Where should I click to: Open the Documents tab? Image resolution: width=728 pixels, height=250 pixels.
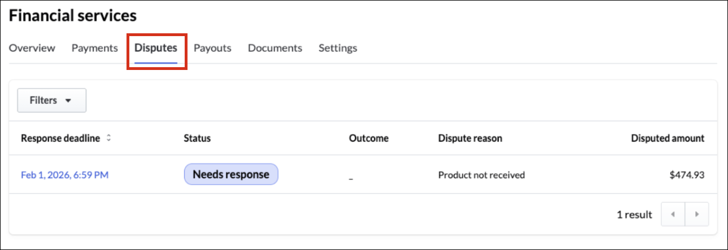click(x=275, y=48)
